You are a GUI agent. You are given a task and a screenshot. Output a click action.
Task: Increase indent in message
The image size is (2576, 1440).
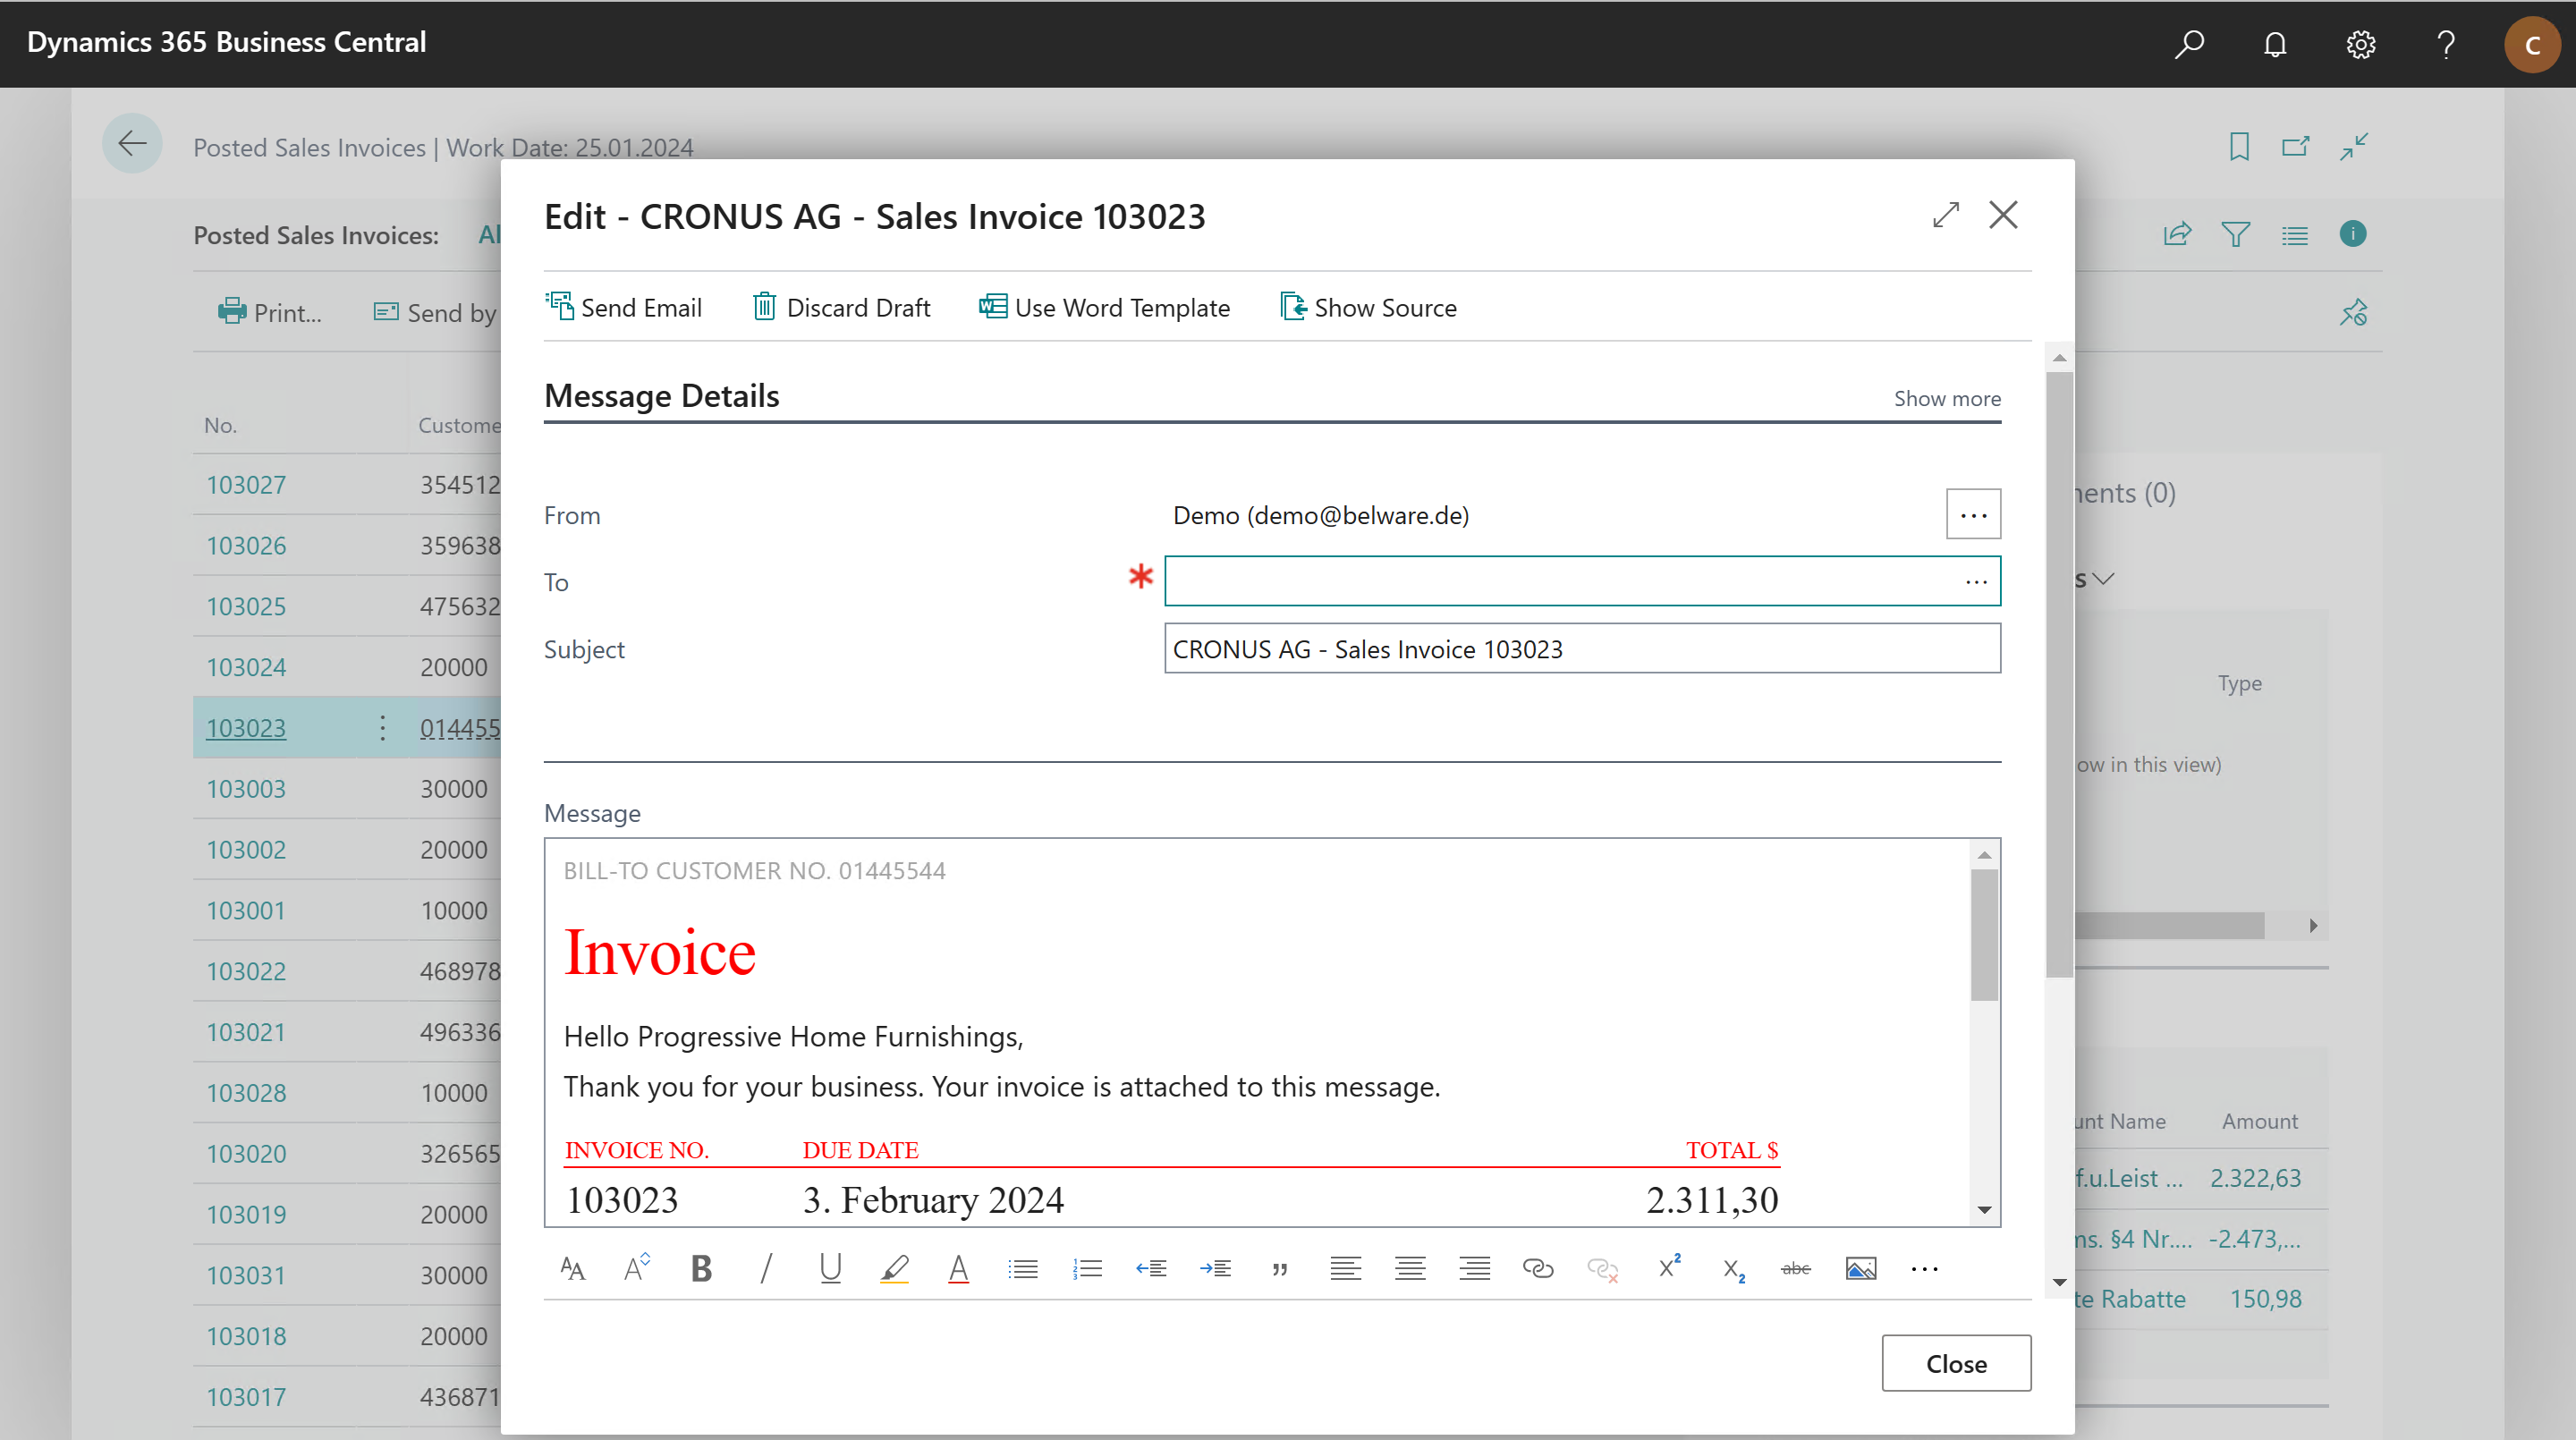(x=1215, y=1268)
